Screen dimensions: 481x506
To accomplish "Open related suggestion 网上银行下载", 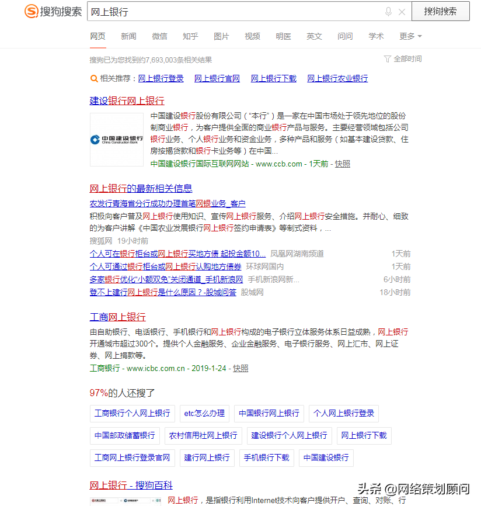I will click(274, 78).
